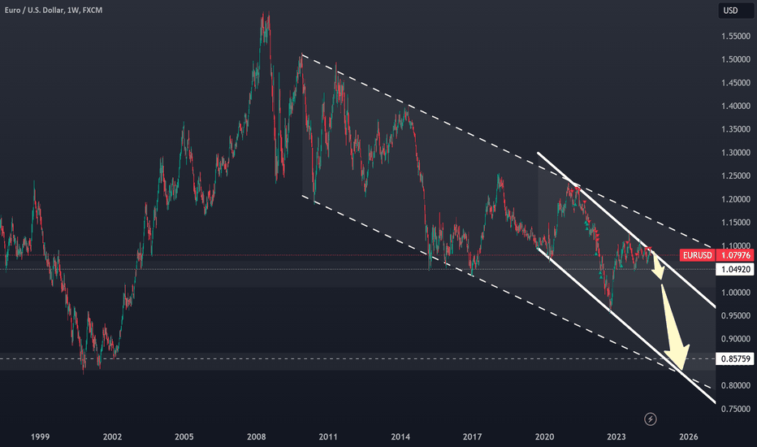This screenshot has width=757, height=447.
Task: Click the 1.07976 current price tag
Action: click(735, 255)
